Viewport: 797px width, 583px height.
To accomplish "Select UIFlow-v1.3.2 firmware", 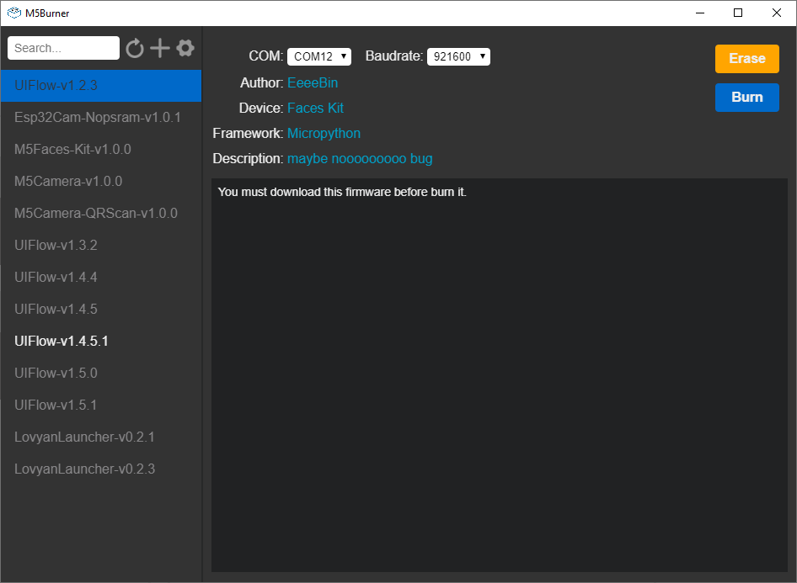I will click(x=101, y=245).
